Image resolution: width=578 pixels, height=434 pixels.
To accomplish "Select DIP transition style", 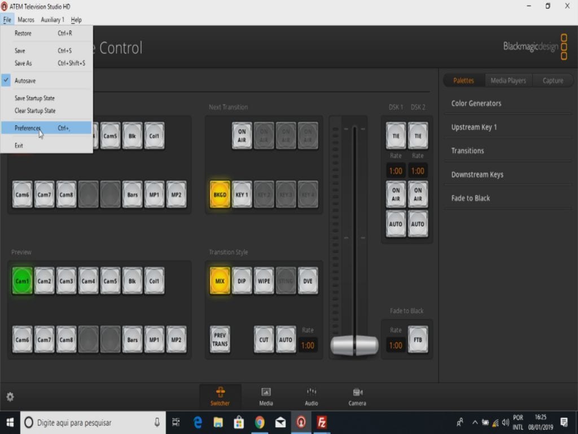I will tap(242, 281).
